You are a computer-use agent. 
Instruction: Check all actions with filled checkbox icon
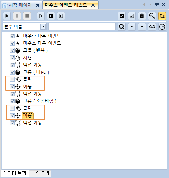(x=122, y=16)
